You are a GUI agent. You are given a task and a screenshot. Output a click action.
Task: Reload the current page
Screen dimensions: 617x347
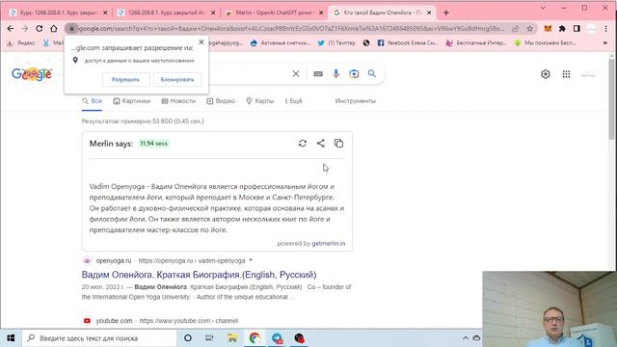click(x=39, y=28)
